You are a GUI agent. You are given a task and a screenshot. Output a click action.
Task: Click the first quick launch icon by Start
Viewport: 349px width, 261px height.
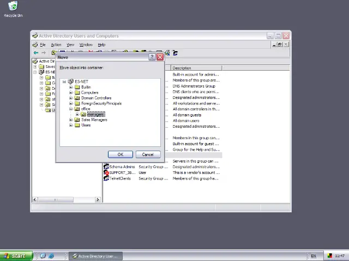[x=43, y=256]
